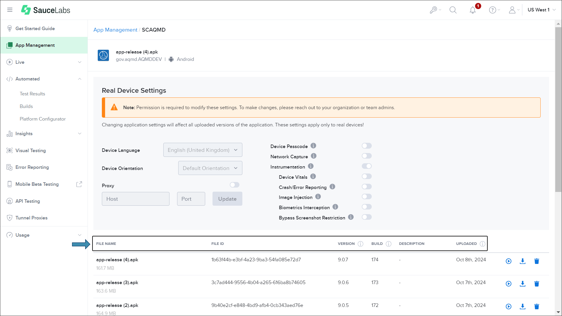The height and width of the screenshot is (316, 562).
Task: Show info for Instrumentation
Action: click(x=311, y=166)
